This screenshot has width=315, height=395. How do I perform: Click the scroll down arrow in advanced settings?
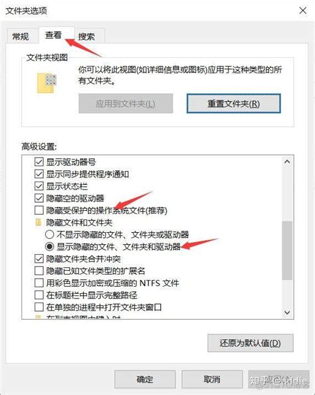point(287,313)
